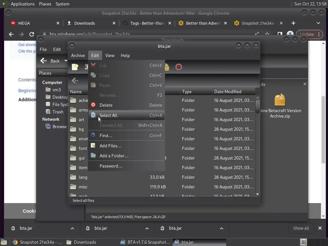Click the Select All document icon
This screenshot has height=246, width=328.
93,115
